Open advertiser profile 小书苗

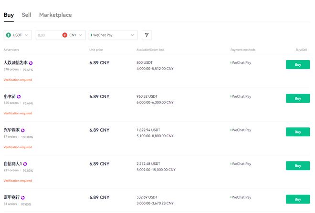[10, 97]
